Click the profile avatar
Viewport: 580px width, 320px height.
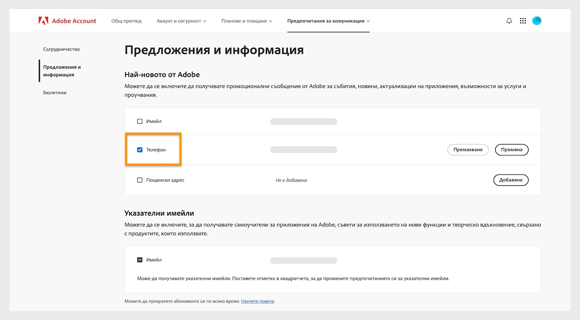pos(536,20)
